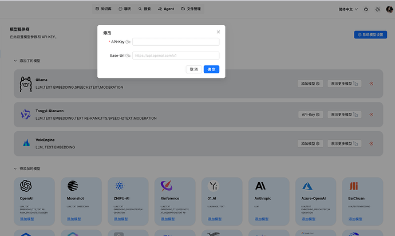
Task: Expand 展示更多模型 for Tongyi-Qianwen
Action: (345, 115)
